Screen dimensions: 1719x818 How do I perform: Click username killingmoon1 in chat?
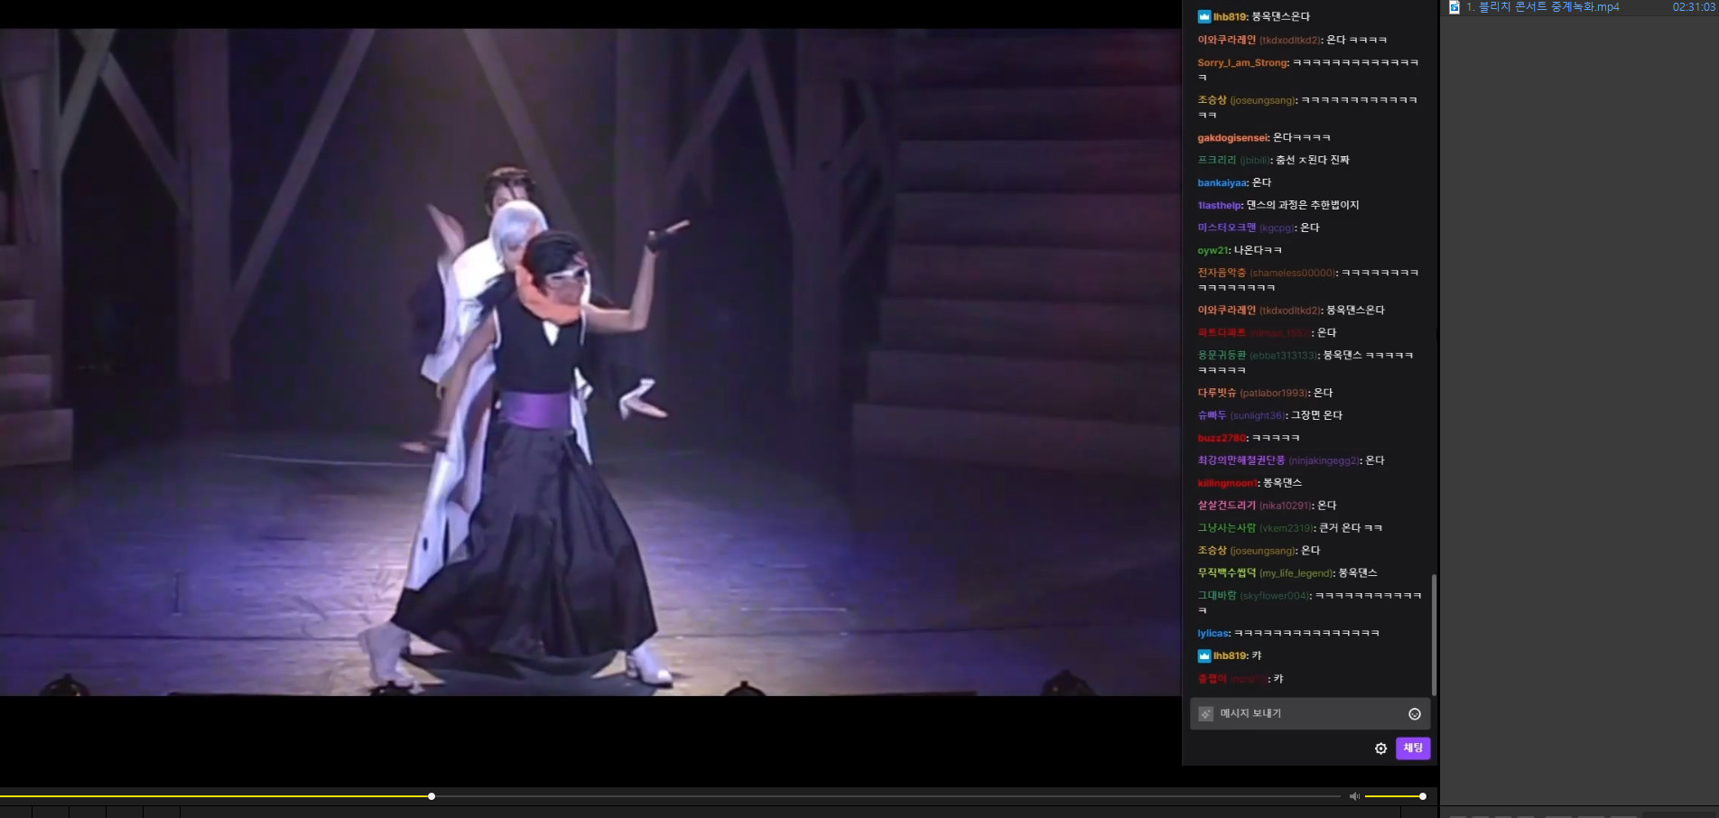pyautogui.click(x=1227, y=483)
